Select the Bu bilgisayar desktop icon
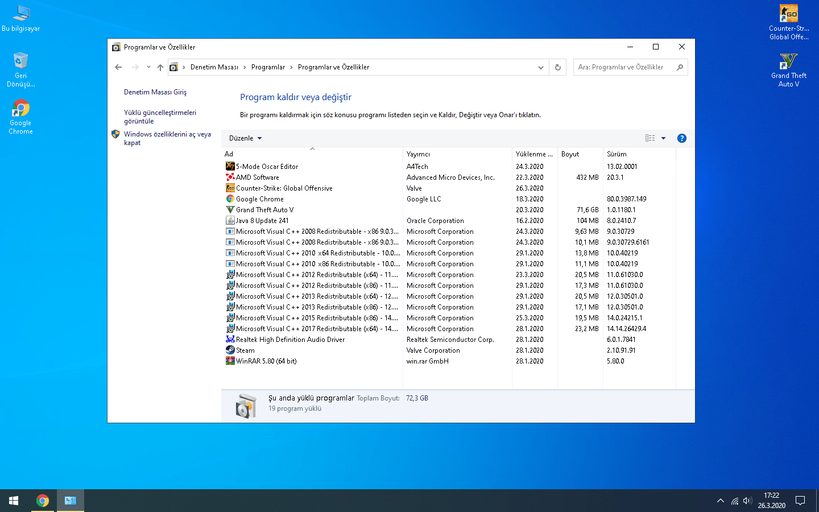 21,18
